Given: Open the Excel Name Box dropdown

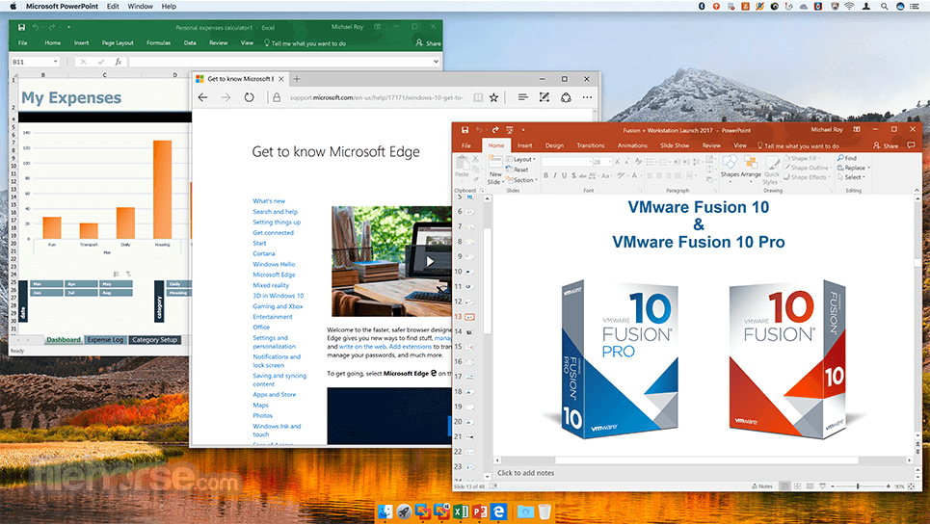Looking at the screenshot, I should pos(55,62).
